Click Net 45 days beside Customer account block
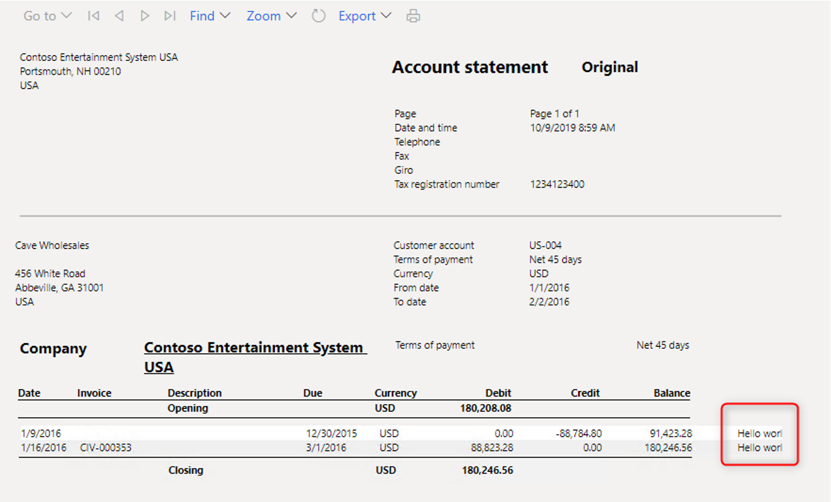This screenshot has height=502, width=831. tap(555, 260)
